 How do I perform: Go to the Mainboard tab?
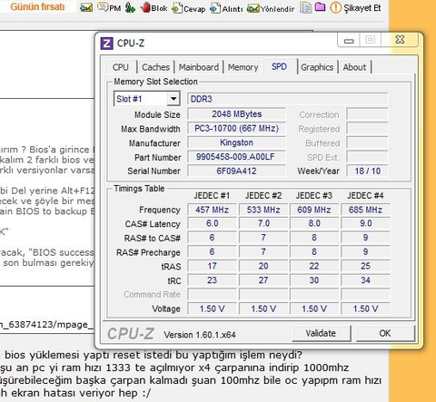pyautogui.click(x=199, y=67)
